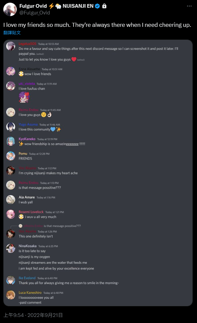Click the red heart emoji in the first message
The image size is (197, 323).
74,59
